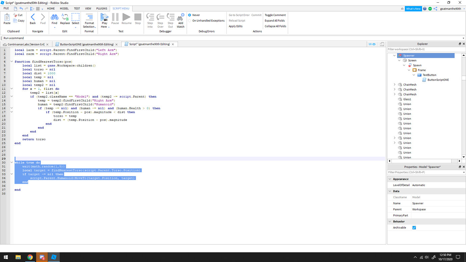Screen dimensions: 466x262
Task: Open the ButtonScriptONE script tab
Action: click(86, 44)
